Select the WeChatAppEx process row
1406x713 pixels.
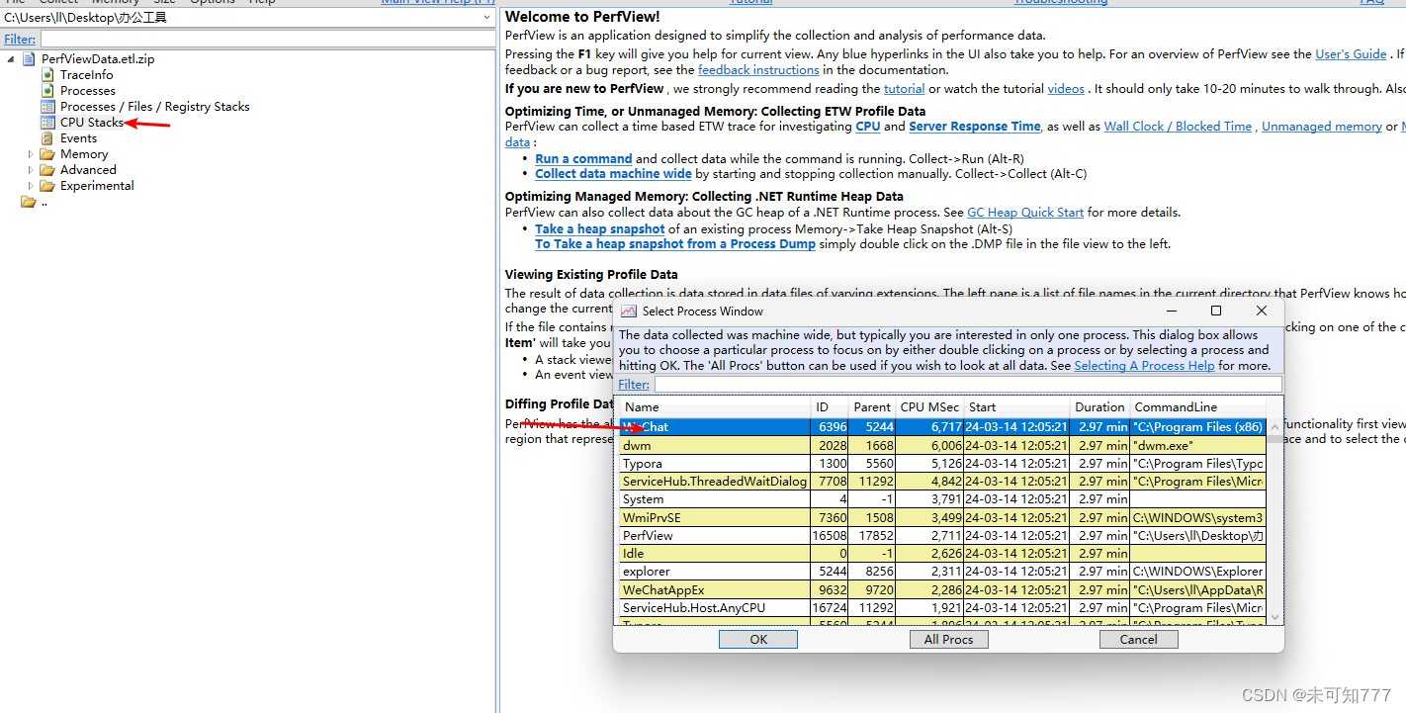(943, 589)
